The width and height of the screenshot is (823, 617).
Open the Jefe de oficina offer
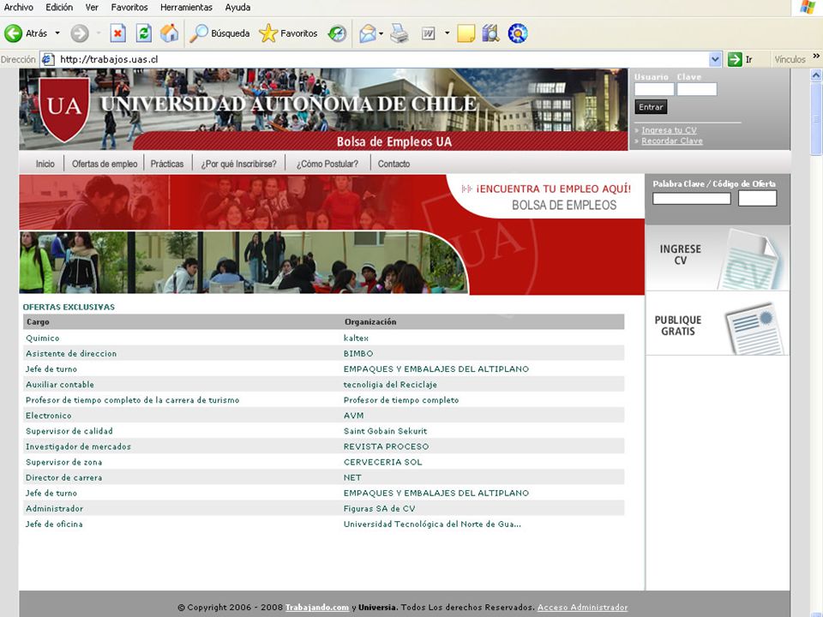(54, 524)
